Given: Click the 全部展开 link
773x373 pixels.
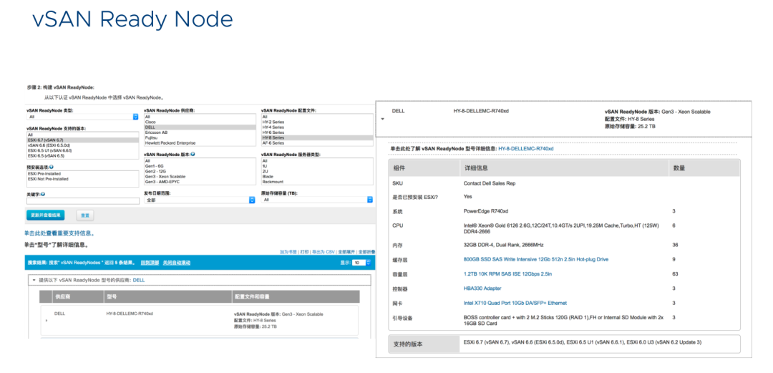Looking at the screenshot, I should tap(346, 251).
